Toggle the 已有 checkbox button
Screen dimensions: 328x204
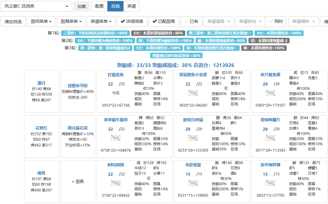click(x=191, y=22)
